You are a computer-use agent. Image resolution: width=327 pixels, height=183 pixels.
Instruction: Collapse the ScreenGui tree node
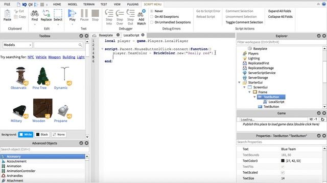point(244,87)
